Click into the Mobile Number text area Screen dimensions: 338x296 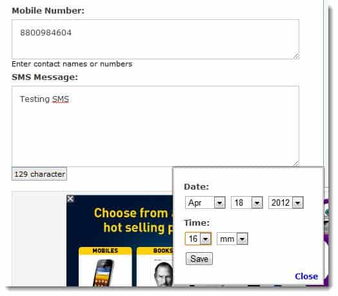click(x=155, y=39)
